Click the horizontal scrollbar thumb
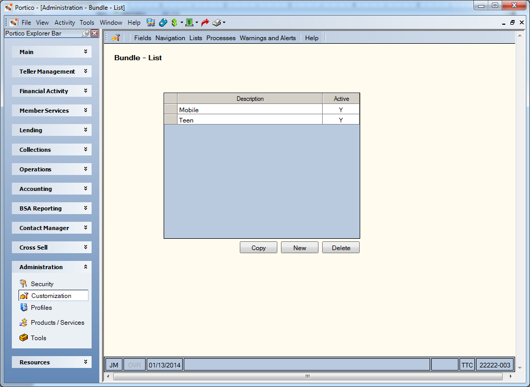 308,376
